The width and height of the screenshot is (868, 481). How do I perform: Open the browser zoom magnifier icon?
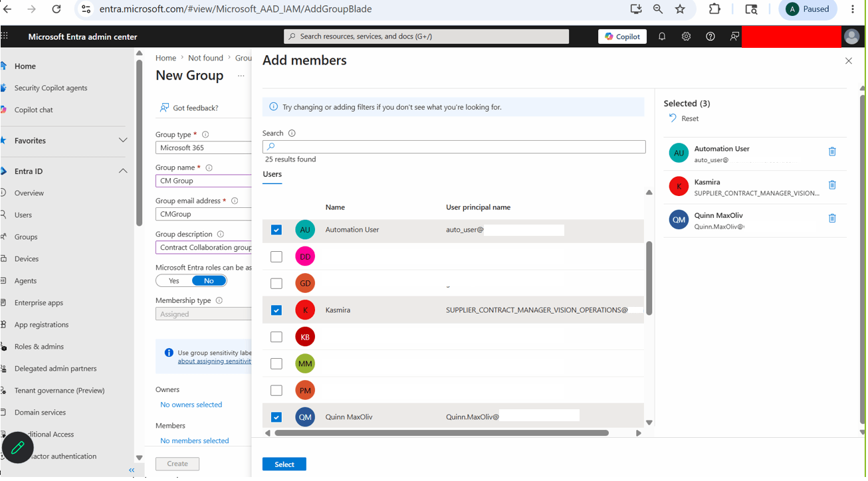[x=657, y=9]
